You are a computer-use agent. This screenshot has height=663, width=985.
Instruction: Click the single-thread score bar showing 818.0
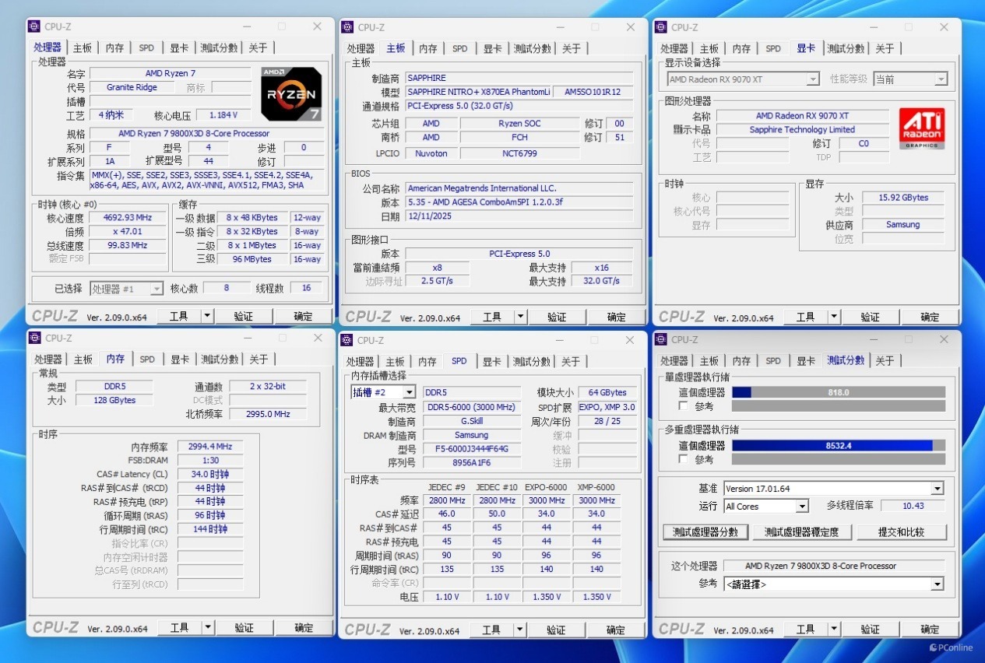click(838, 392)
